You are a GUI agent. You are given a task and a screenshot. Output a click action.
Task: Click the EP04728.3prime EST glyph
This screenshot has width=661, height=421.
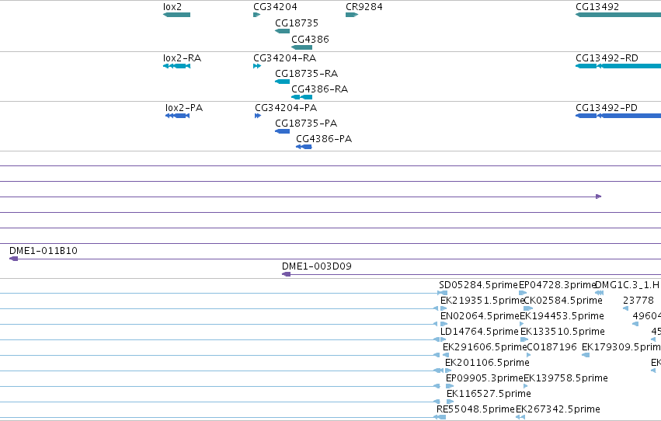point(523,293)
